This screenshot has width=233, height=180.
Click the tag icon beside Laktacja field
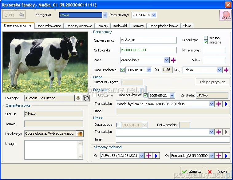click(x=86, y=98)
